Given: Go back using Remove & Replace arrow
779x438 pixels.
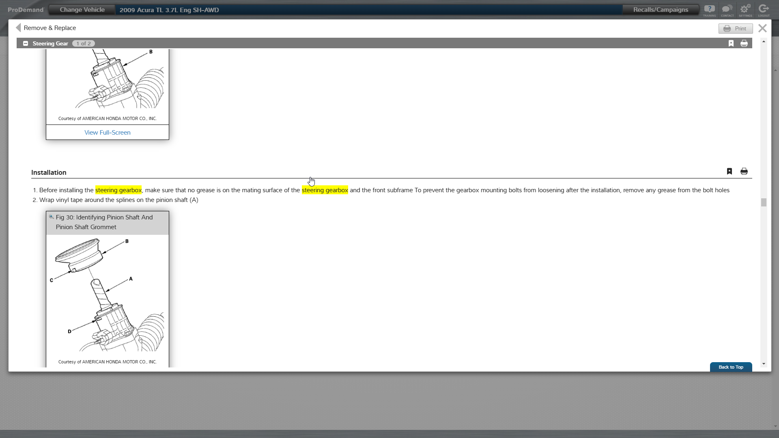Looking at the screenshot, I should (x=18, y=28).
